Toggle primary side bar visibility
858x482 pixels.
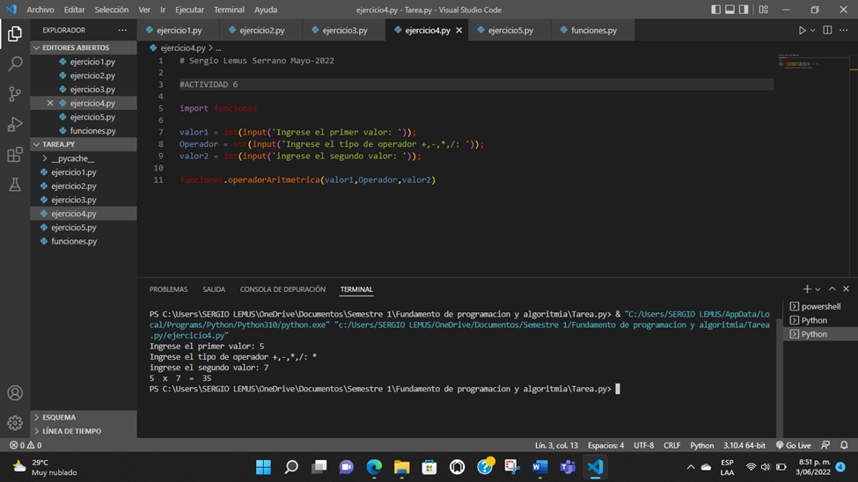[x=715, y=10]
